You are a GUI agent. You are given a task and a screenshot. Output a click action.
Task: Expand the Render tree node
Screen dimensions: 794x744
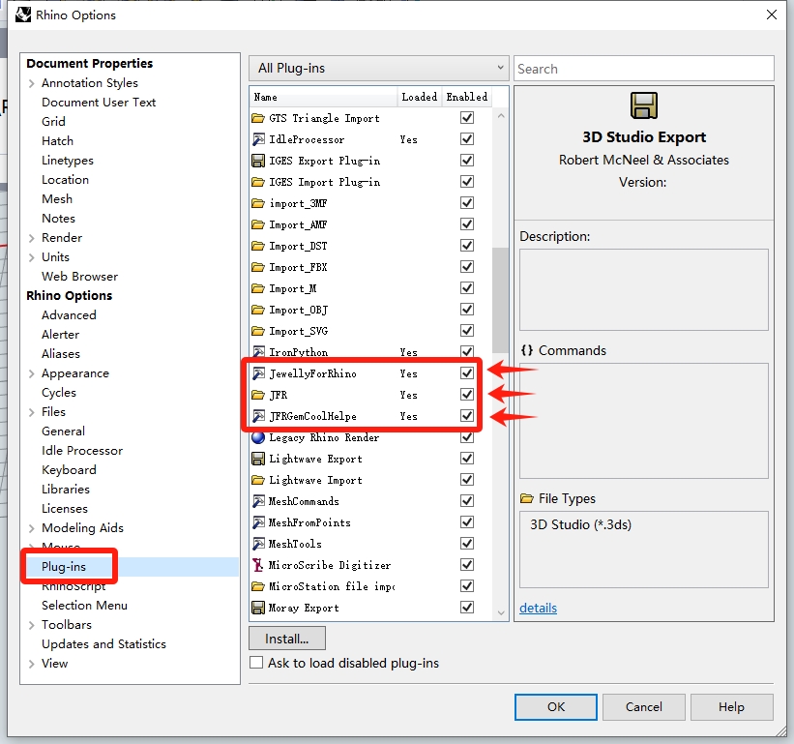click(x=31, y=238)
